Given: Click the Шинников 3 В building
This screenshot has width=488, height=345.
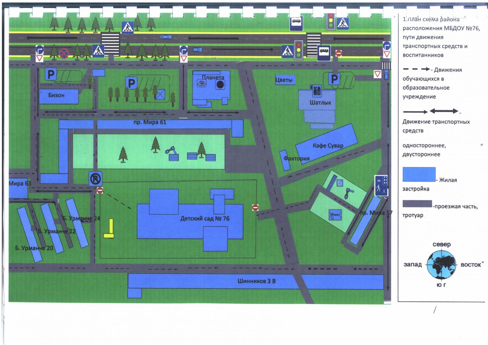Looking at the screenshot, I should pos(256,281).
